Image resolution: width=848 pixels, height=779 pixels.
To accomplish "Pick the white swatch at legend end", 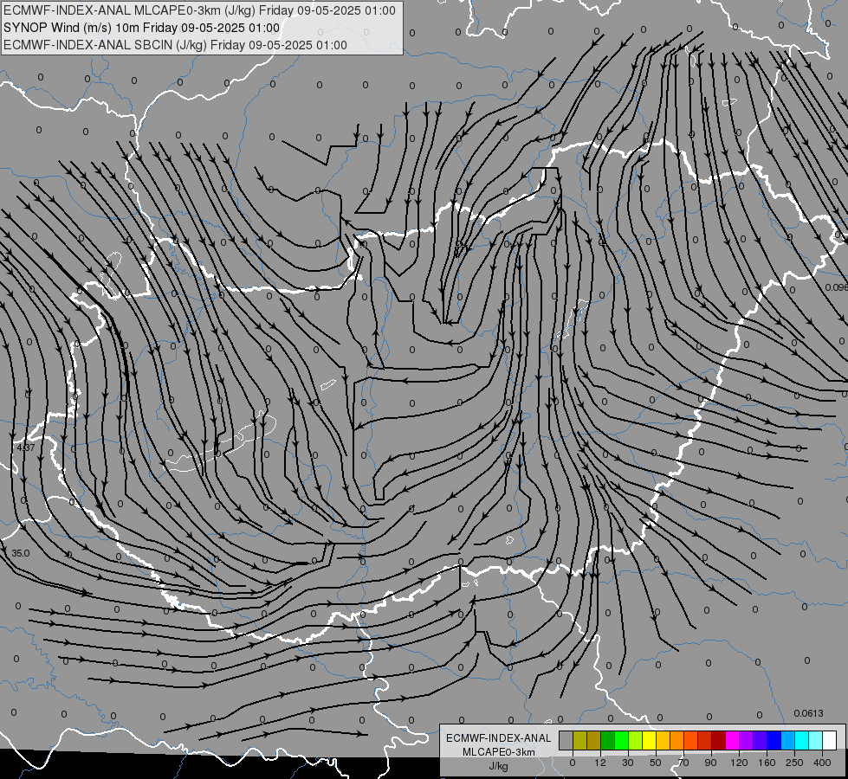I will point(829,740).
